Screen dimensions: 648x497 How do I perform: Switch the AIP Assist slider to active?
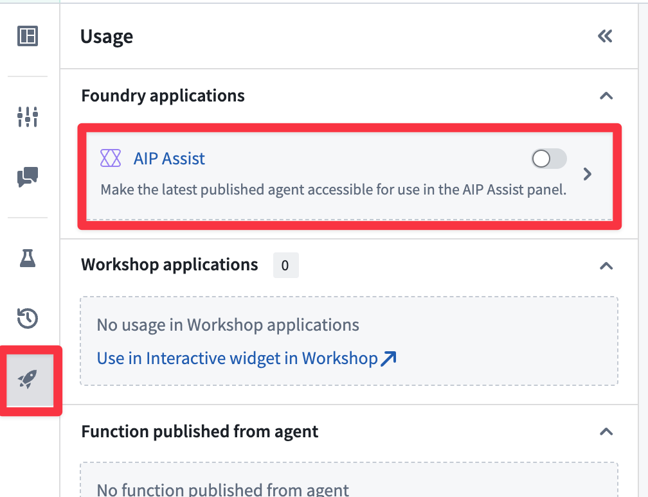click(x=548, y=158)
